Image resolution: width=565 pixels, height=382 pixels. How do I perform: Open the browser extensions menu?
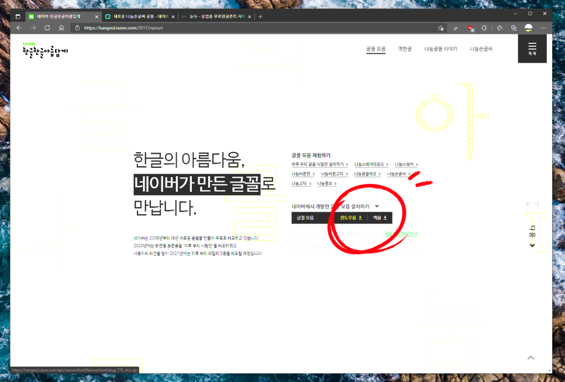coord(484,27)
